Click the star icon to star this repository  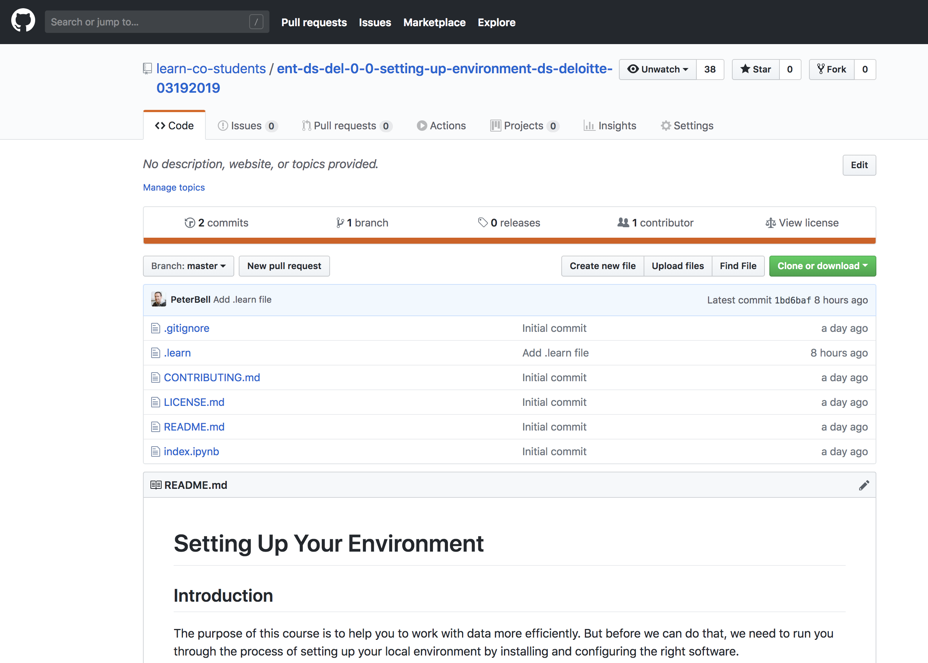click(746, 70)
